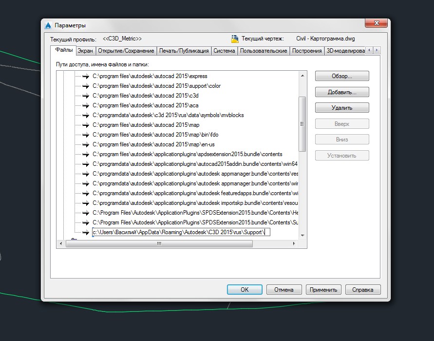Select path autocad 2015\aca
Image resolution: width=434 pixels, height=341 pixels.
click(146, 106)
